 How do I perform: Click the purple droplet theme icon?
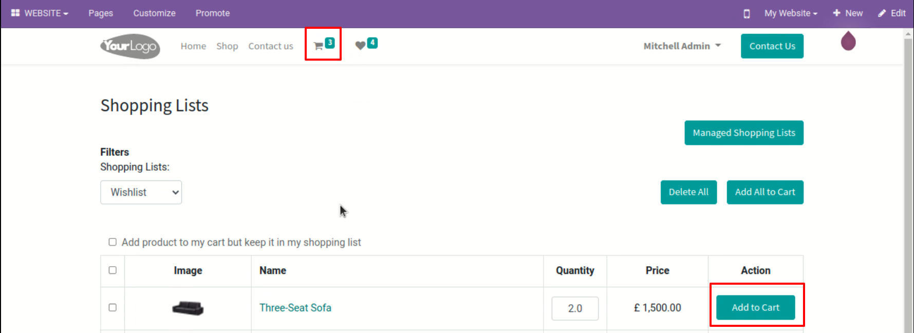click(x=848, y=41)
